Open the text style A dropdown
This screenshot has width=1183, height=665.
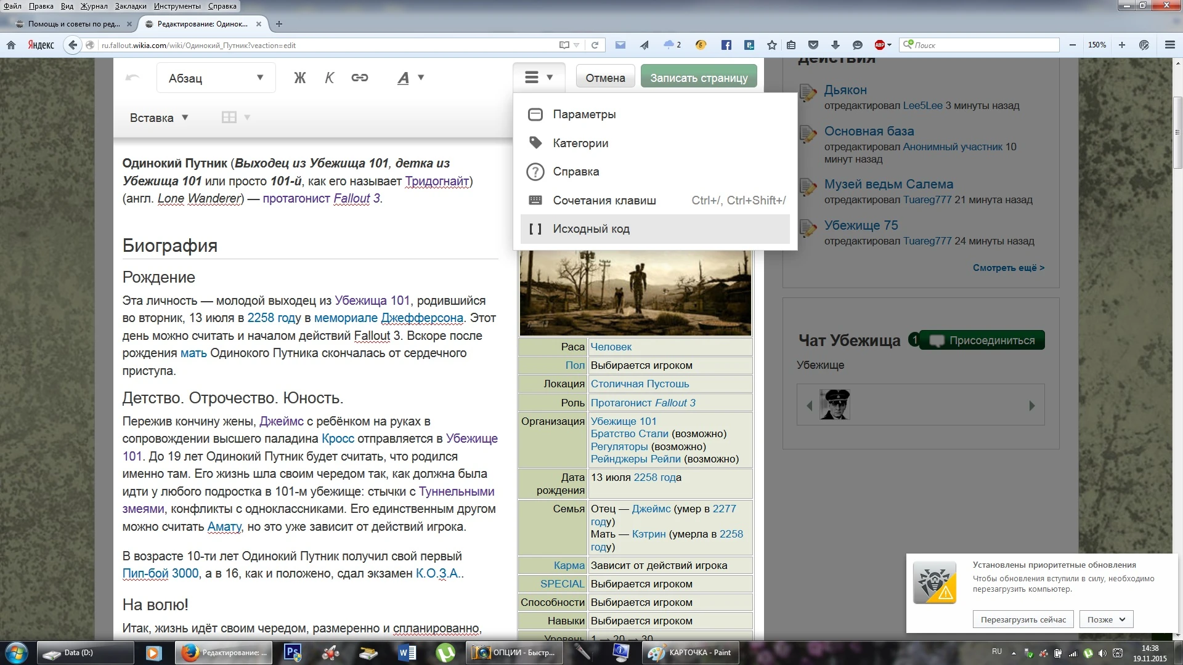coord(410,78)
